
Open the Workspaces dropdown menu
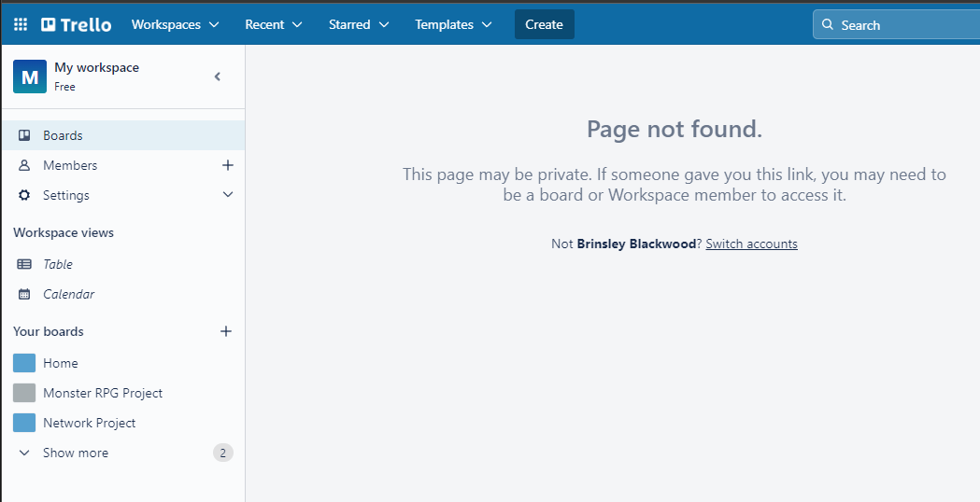[x=175, y=24]
